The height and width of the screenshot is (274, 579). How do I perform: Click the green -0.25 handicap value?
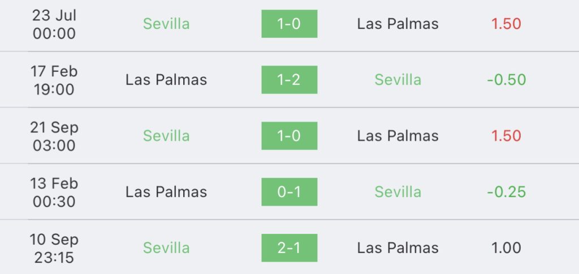[x=506, y=192]
